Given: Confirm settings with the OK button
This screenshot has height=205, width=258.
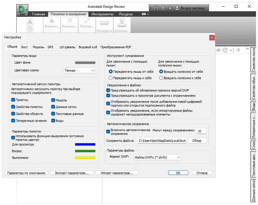Looking at the screenshot, I should 178,173.
